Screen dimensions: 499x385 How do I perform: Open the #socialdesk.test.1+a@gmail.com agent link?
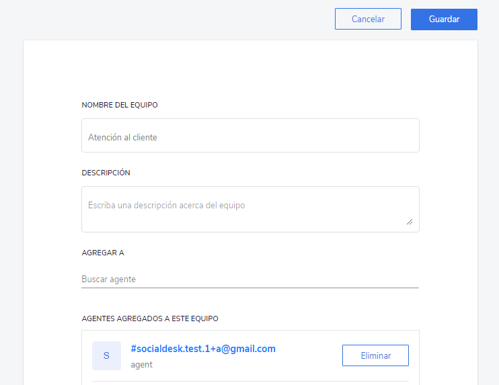point(203,349)
